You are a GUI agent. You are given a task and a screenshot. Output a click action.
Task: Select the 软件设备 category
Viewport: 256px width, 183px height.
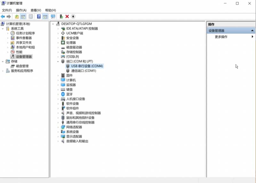point(73,104)
